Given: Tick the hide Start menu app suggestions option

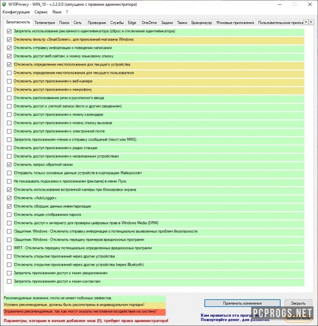Looking at the screenshot, I should tap(9, 181).
